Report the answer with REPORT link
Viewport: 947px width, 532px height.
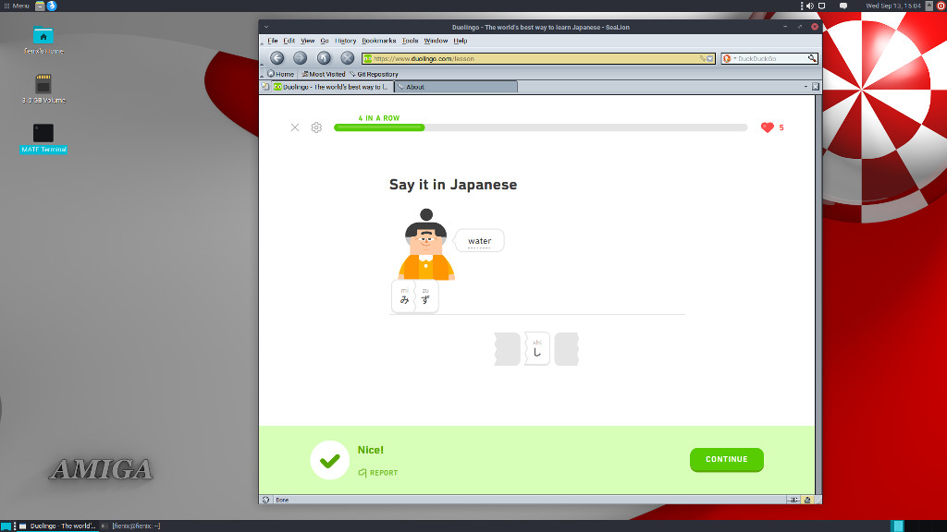(x=378, y=473)
